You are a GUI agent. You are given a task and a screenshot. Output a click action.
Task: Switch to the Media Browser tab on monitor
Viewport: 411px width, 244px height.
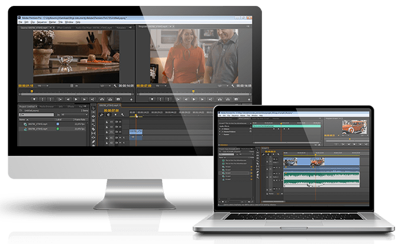pos(46,106)
